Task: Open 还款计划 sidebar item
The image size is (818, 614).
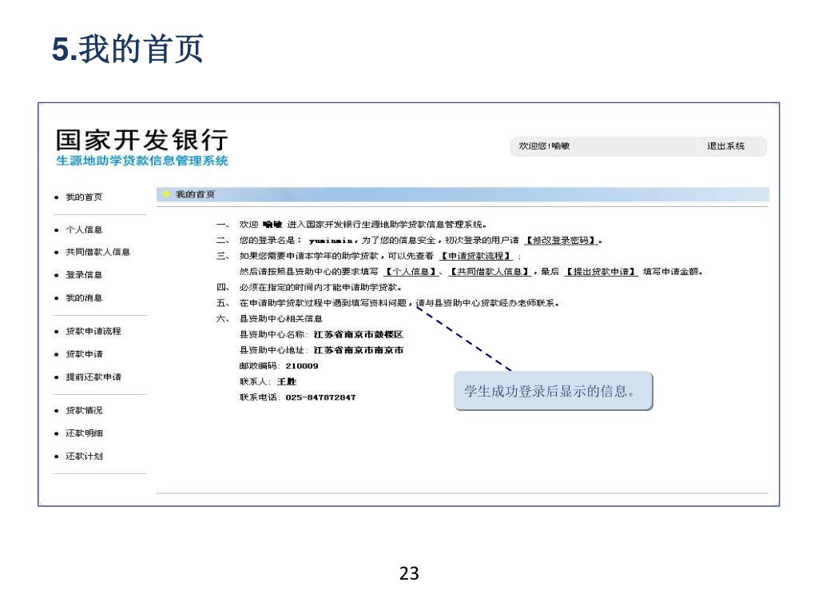Action: (84, 457)
